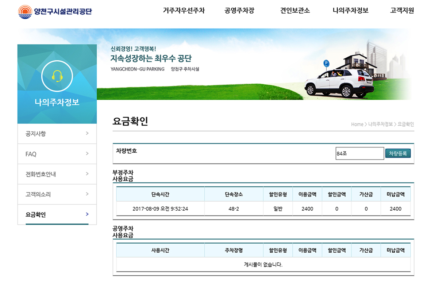Screen dimensions: 431x287
Task: Open 고객의소리 in the sidebar
Action: 38,194
